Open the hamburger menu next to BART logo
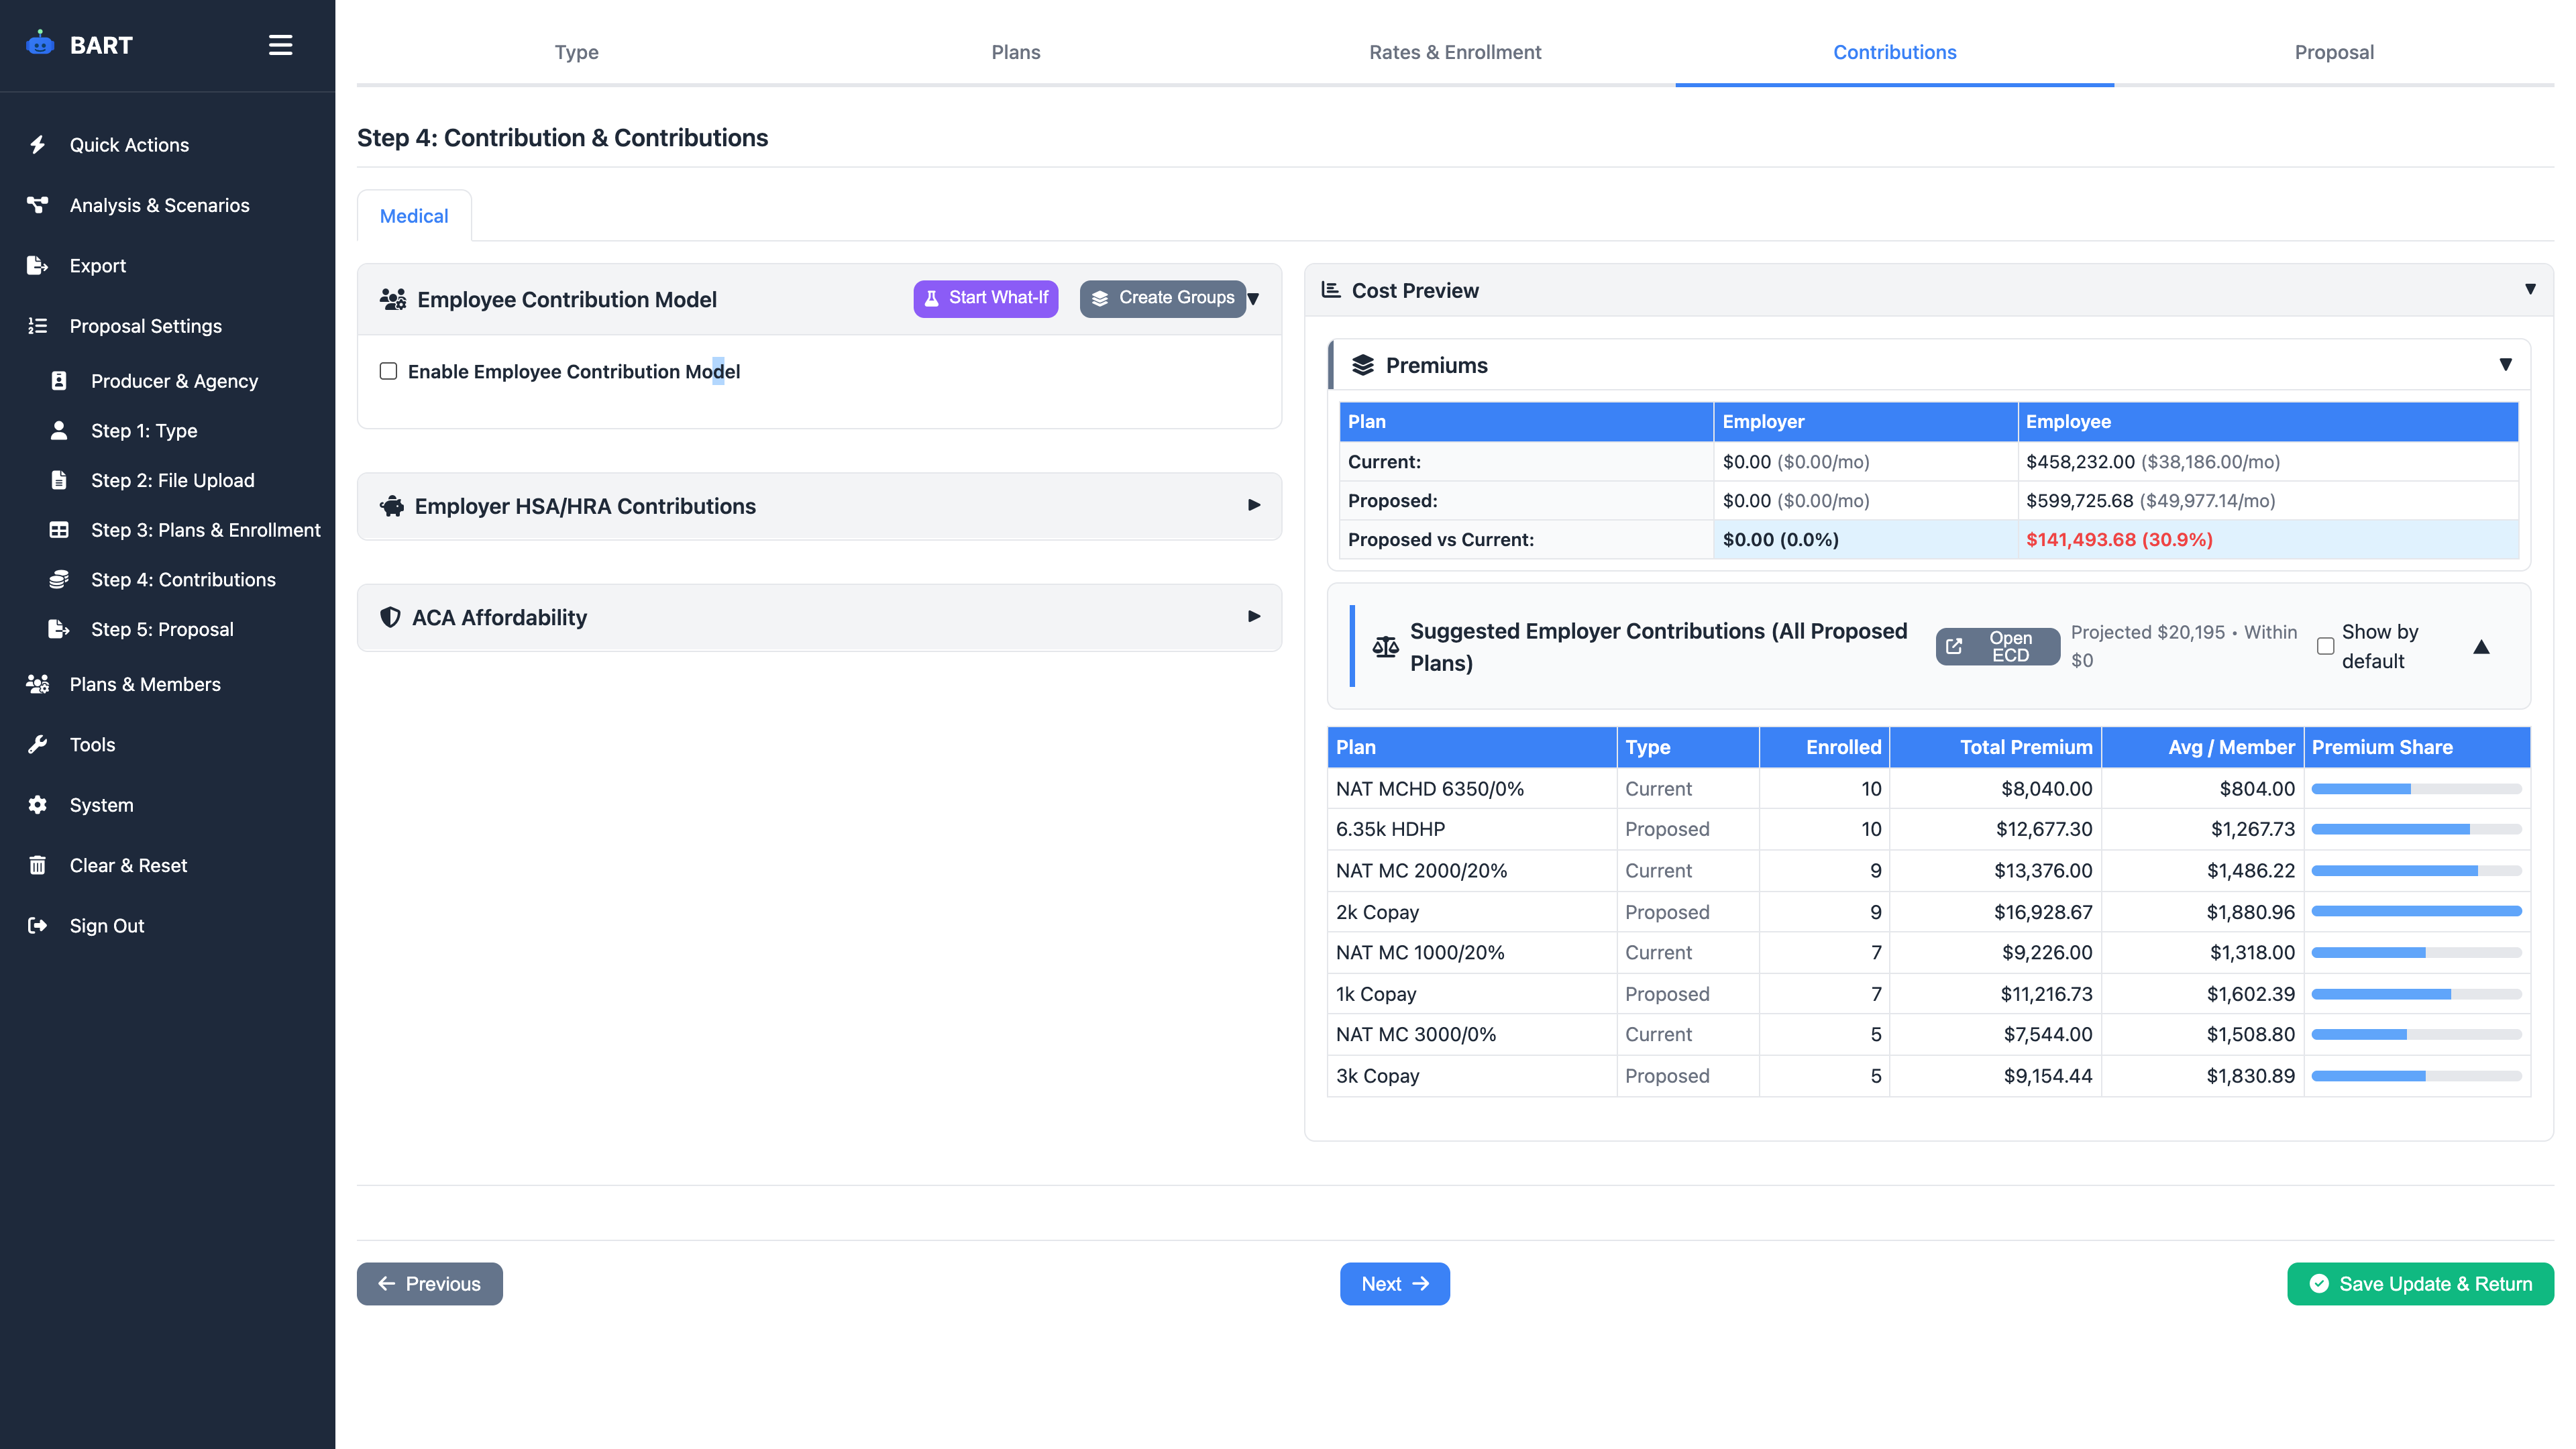2576x1449 pixels. 280,45
